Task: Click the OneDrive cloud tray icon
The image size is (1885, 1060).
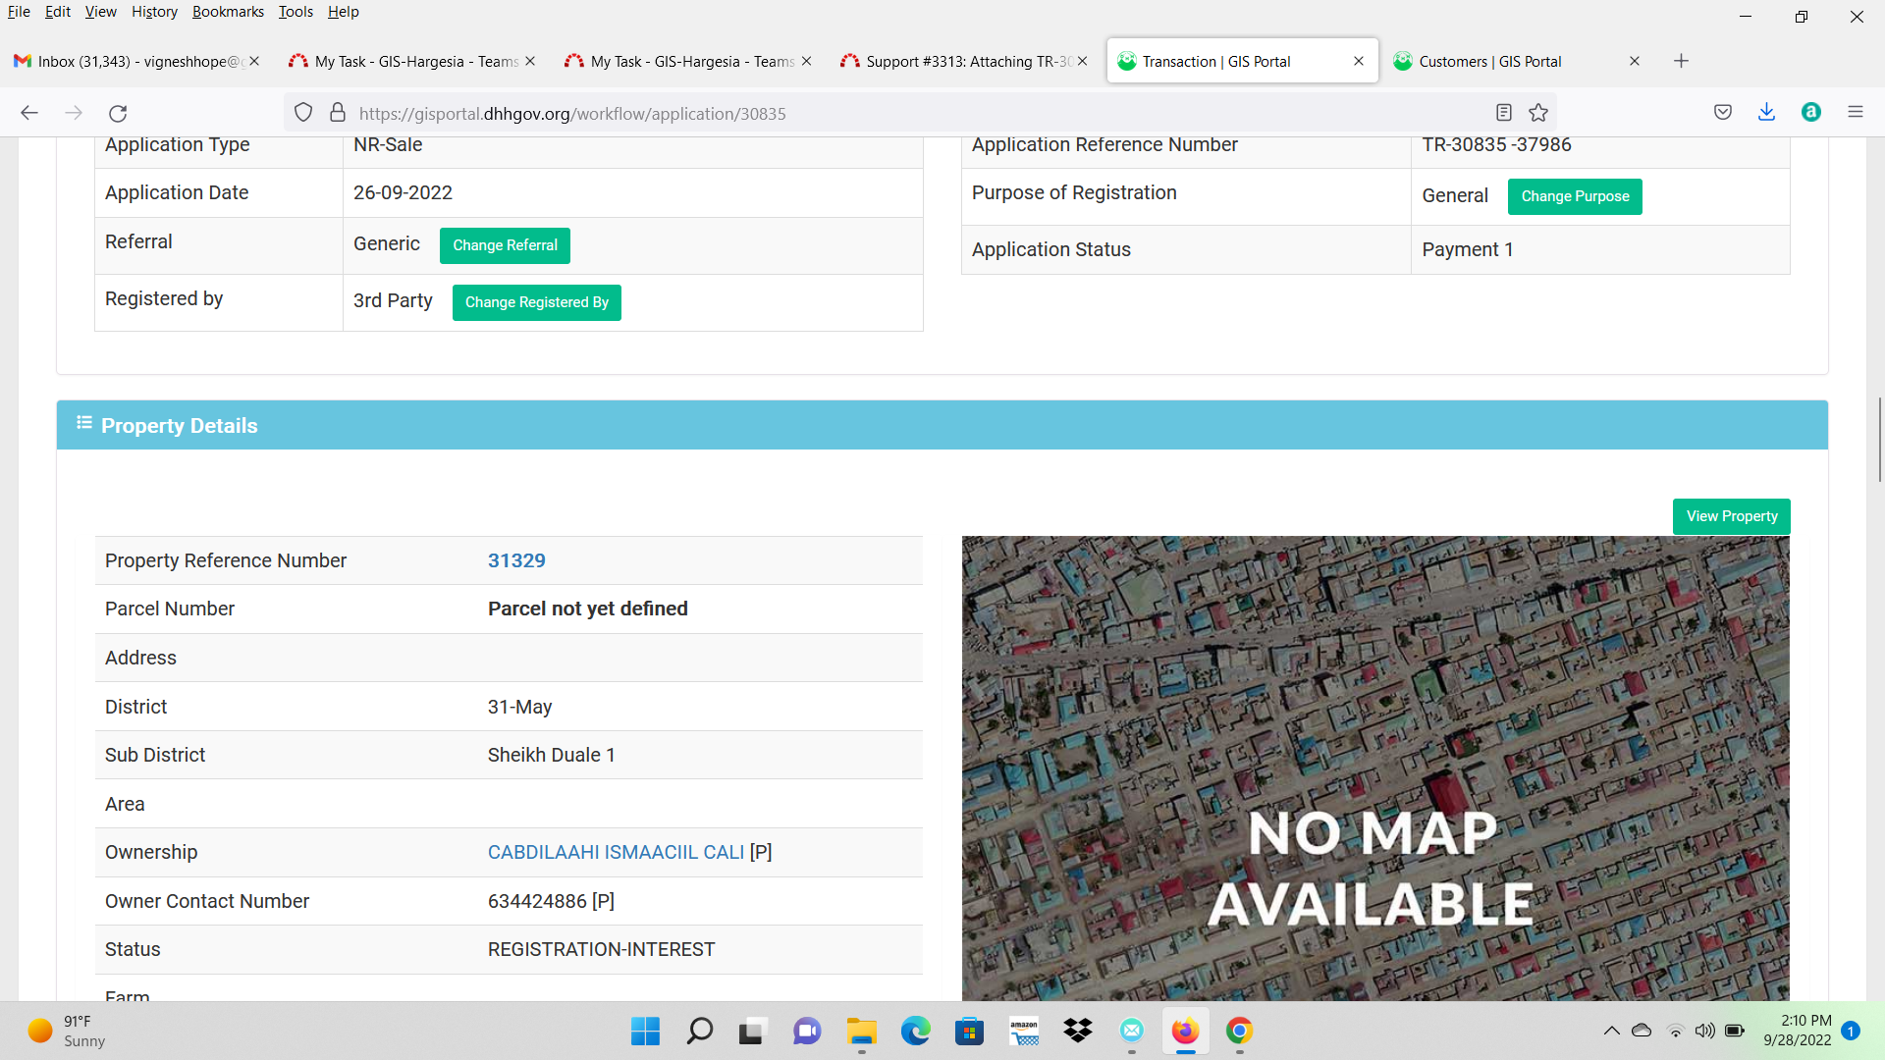Action: click(1642, 1031)
